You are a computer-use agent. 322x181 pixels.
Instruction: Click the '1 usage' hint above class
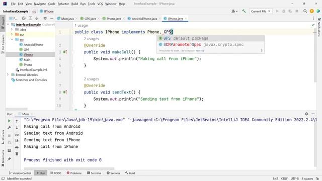pos(81,25)
